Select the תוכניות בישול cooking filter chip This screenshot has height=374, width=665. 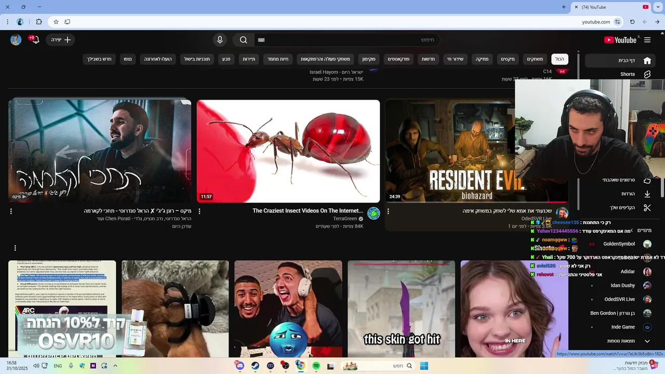[x=197, y=59]
